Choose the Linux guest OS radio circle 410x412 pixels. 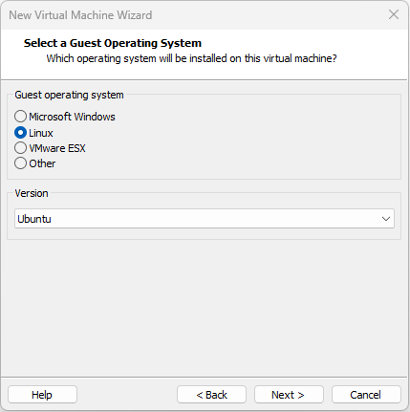(x=20, y=133)
